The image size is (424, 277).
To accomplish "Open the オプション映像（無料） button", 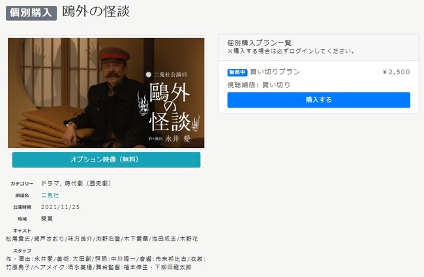I will click(106, 160).
